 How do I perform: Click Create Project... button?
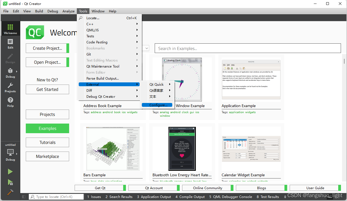click(47, 48)
